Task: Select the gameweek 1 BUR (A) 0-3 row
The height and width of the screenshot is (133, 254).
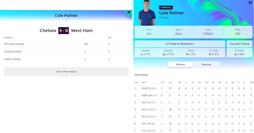Action: [x=194, y=88]
